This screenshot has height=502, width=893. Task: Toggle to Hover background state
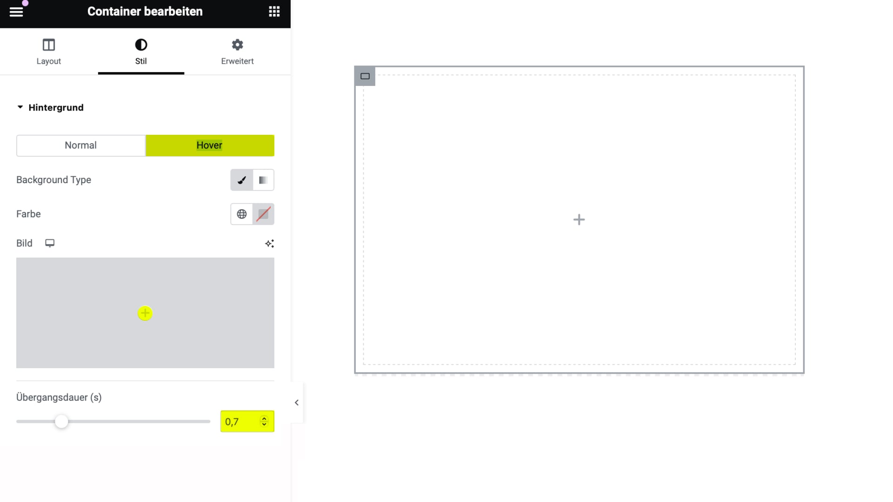click(209, 145)
